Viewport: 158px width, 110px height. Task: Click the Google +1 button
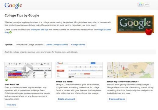tap(140, 5)
